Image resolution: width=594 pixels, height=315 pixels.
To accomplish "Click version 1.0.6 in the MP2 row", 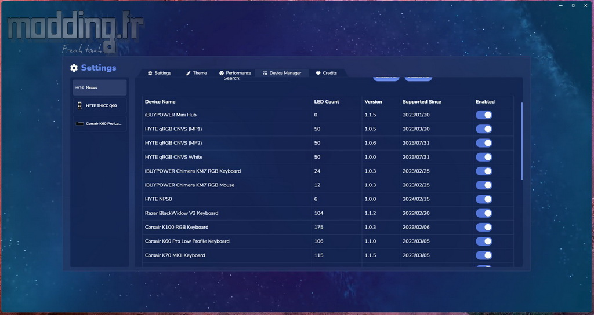I will 370,143.
